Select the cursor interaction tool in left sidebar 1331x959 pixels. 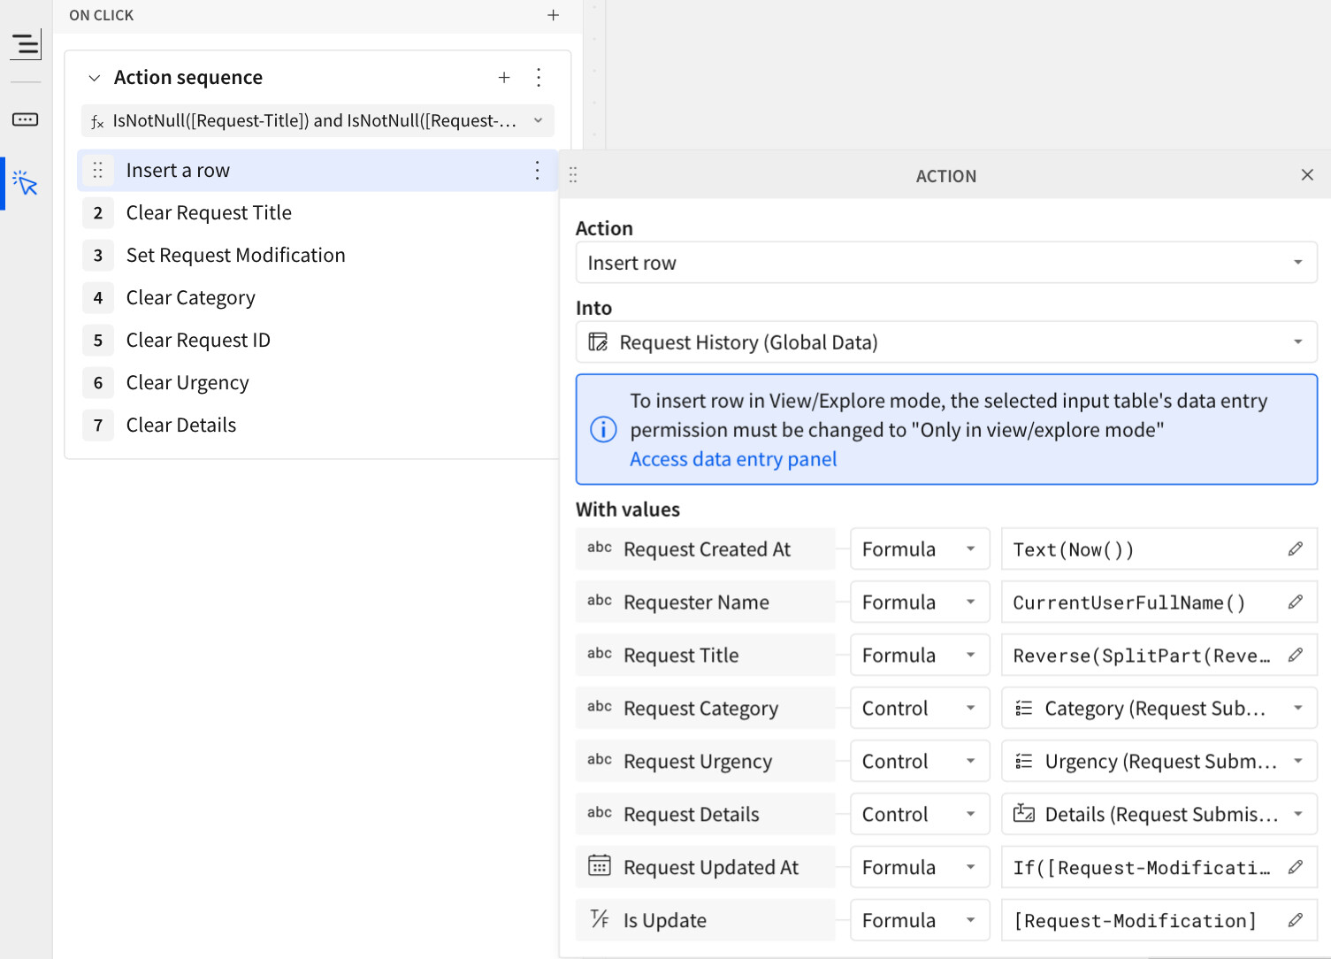point(26,183)
